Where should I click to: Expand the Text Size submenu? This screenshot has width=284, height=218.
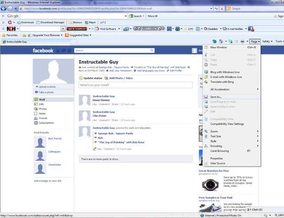coord(232,136)
